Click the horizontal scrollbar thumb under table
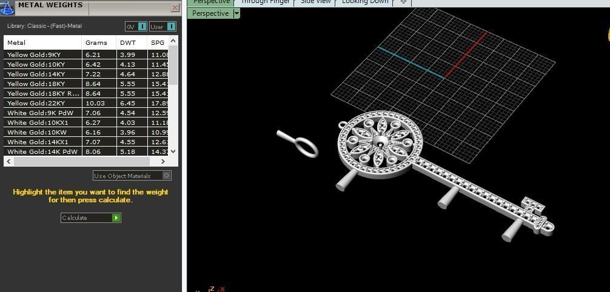Screen dimensions: 610x292 pyautogui.click(x=82, y=161)
